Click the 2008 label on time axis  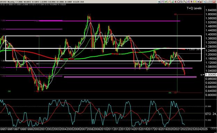coord(90,129)
